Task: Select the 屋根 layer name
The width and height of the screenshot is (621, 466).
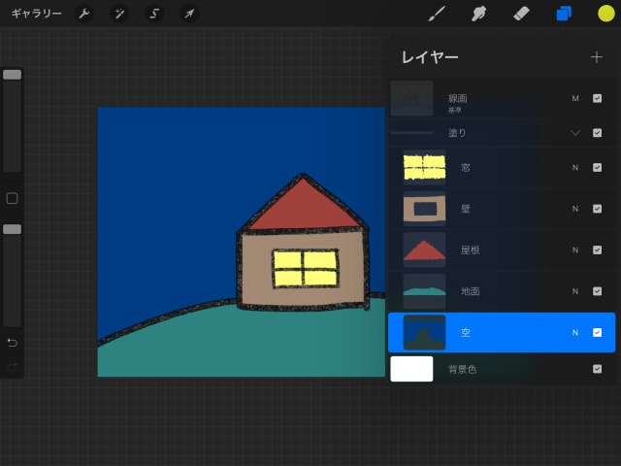Action: pyautogui.click(x=470, y=250)
